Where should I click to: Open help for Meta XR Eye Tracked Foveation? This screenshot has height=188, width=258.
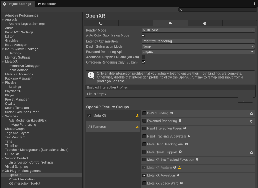pyautogui.click(x=197, y=159)
